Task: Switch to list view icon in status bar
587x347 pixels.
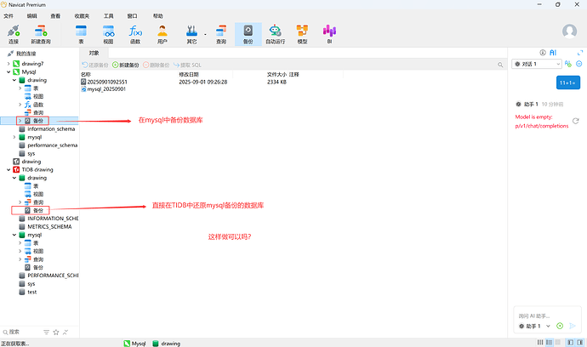Action: 550,342
